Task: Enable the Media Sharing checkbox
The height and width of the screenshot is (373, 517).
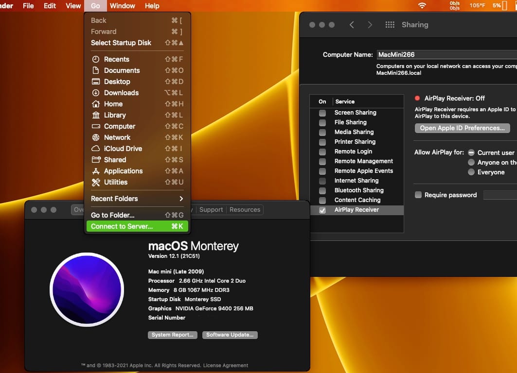Action: tap(322, 132)
